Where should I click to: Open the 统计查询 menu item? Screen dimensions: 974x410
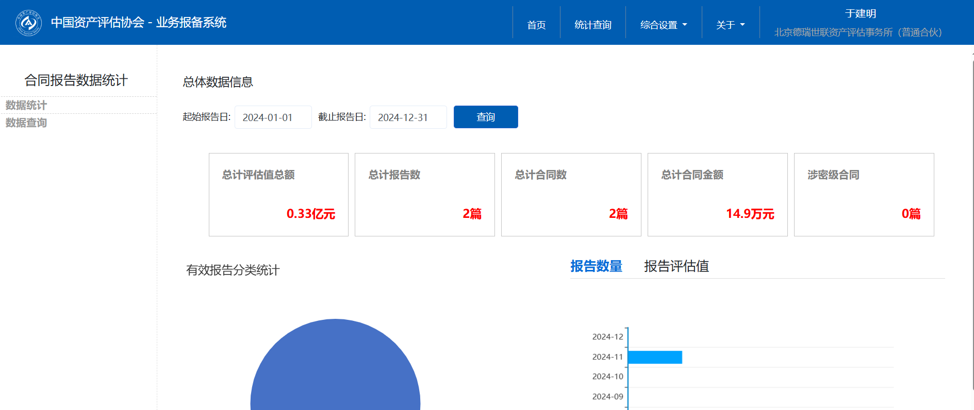point(593,25)
